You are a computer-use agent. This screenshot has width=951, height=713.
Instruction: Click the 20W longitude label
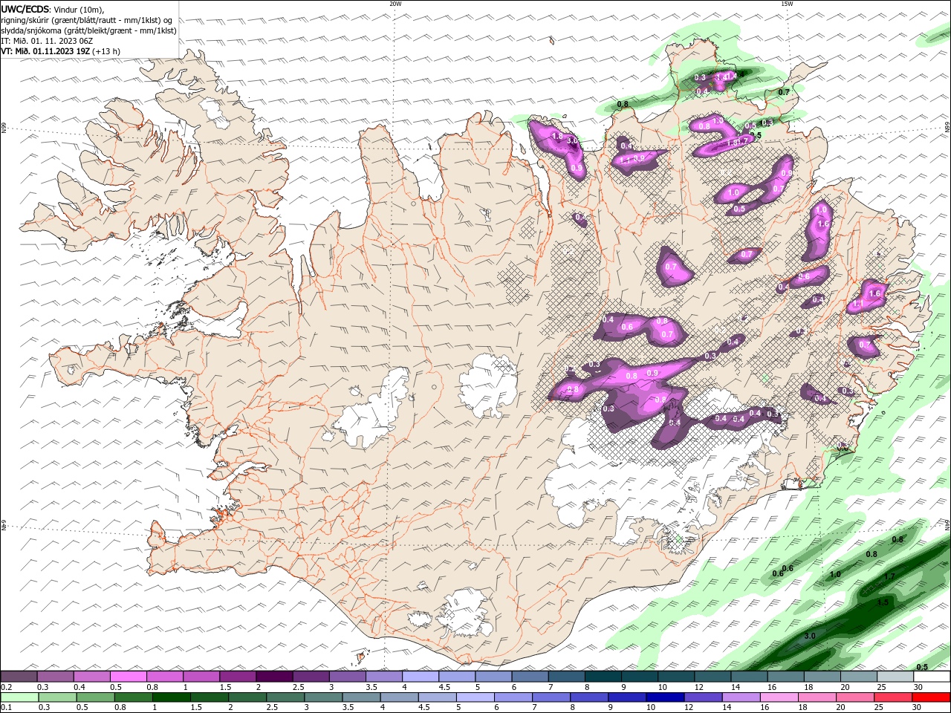tap(395, 4)
